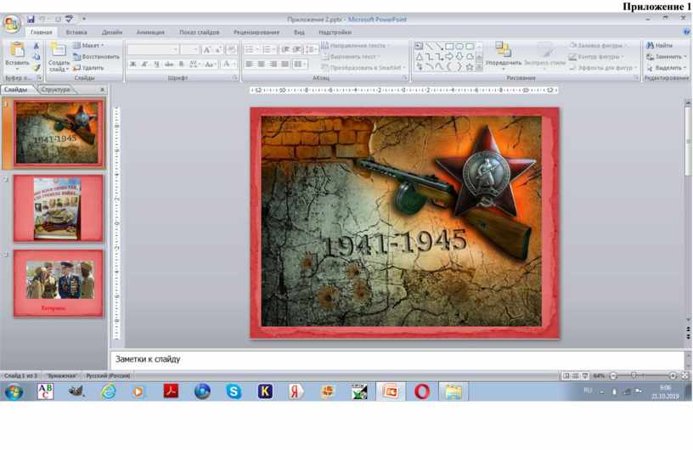Click the blue Help question icon
Screen dimensions: 693x450
pos(686,31)
